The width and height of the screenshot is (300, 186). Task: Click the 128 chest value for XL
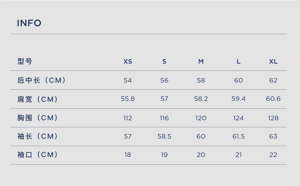click(x=273, y=118)
